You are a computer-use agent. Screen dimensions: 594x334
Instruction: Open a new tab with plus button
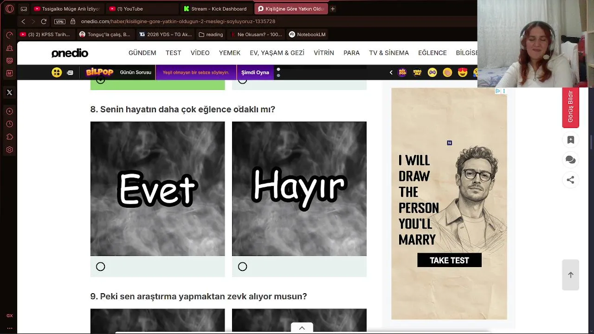pos(333,9)
